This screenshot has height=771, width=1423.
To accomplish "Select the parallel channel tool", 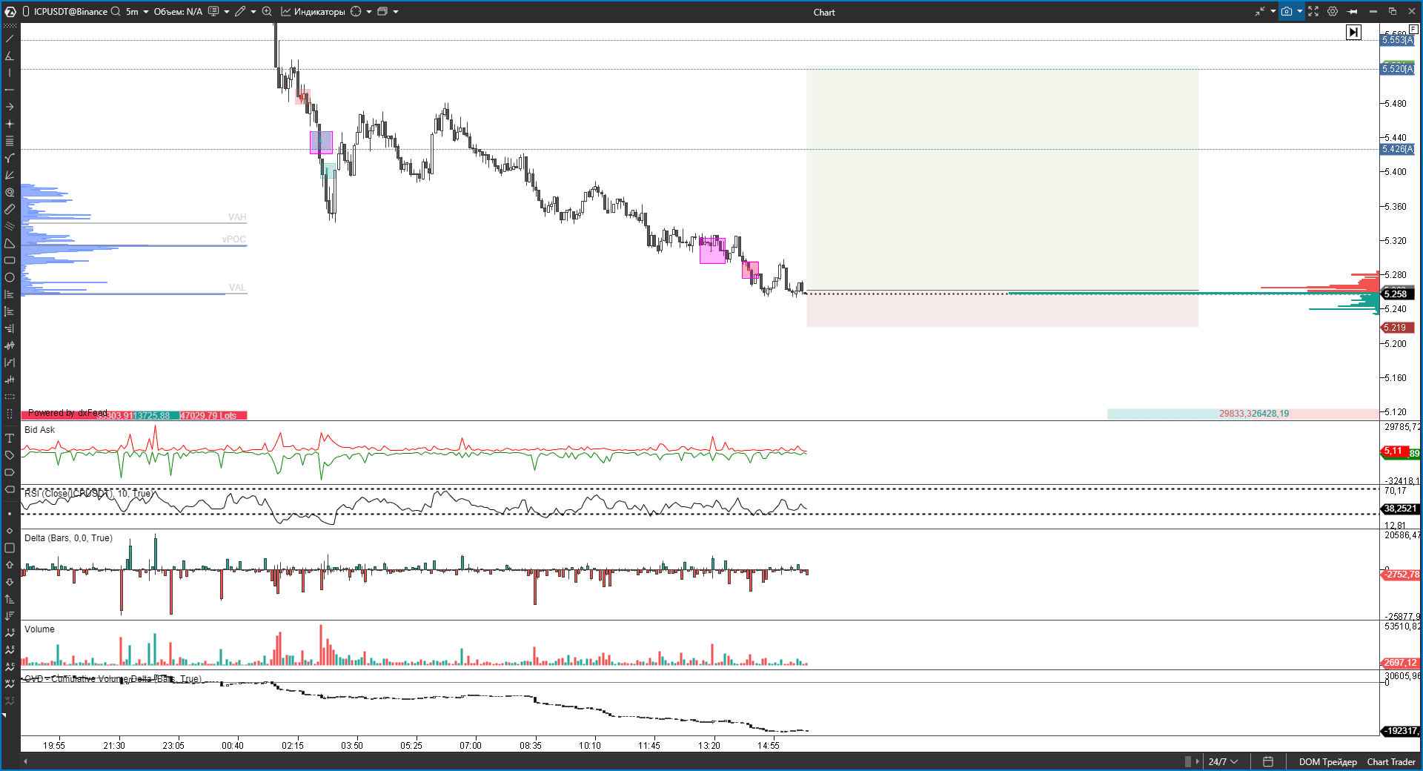I will pos(10,226).
